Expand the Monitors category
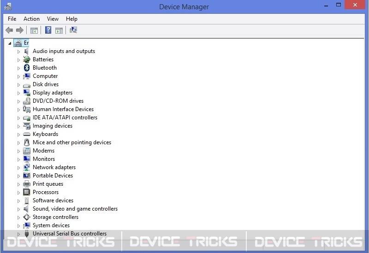 [18, 159]
